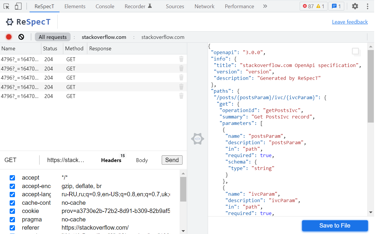Disable the referer header checkbox
This screenshot has height=234, width=375.
(x=12, y=228)
